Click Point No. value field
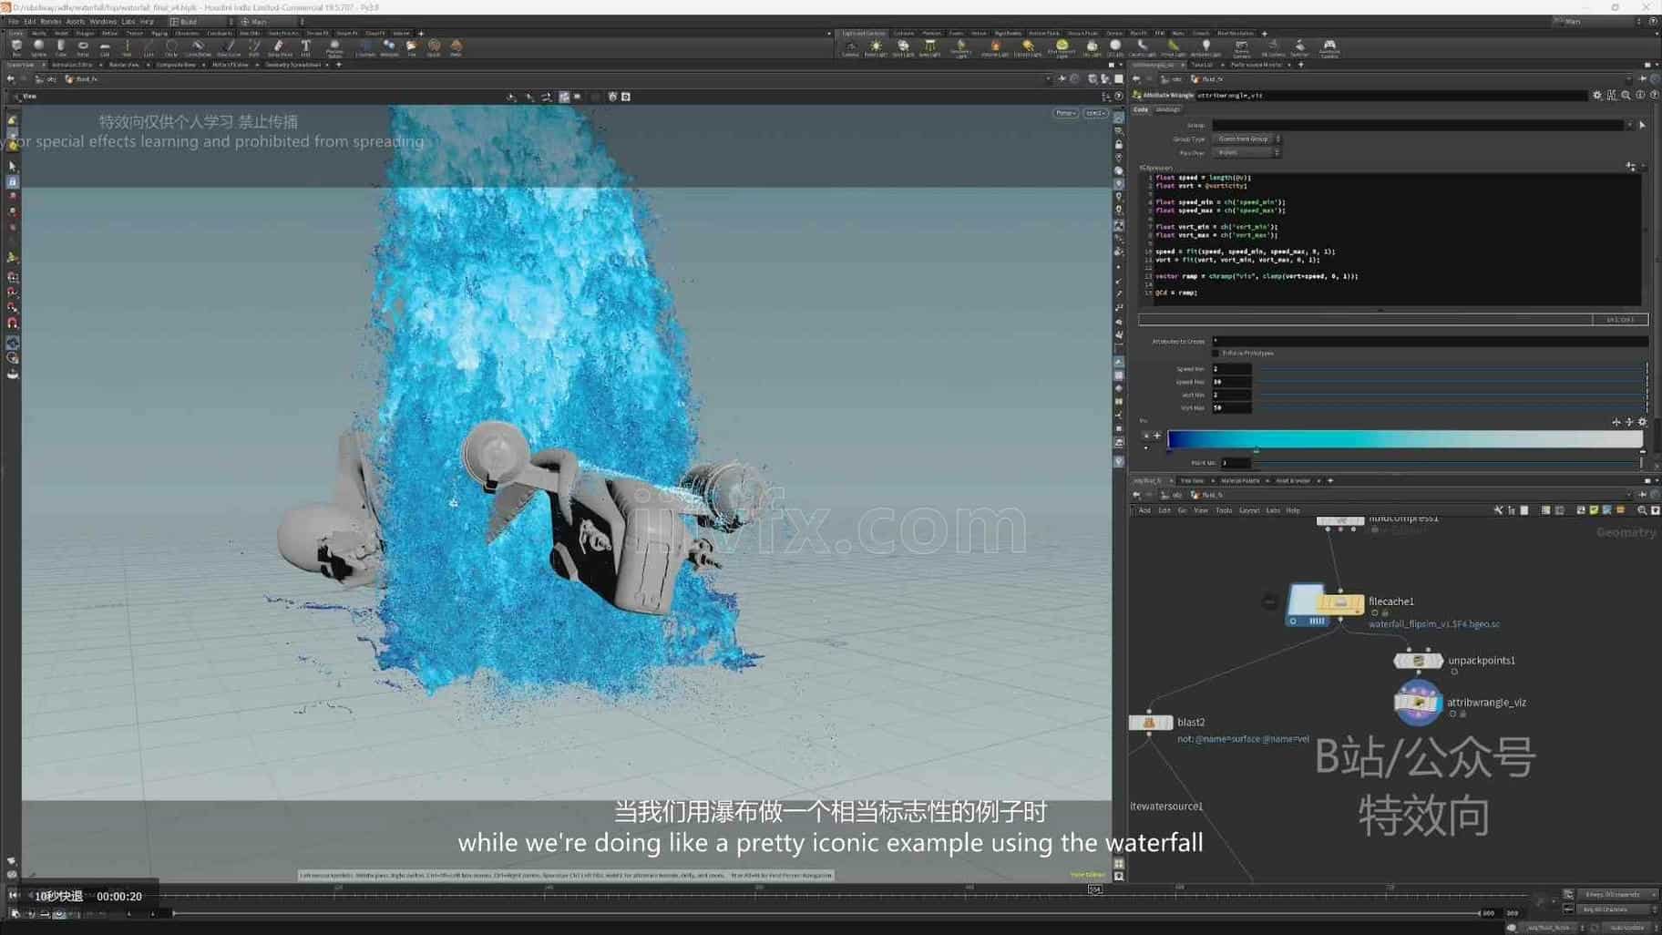Viewport: 1662px width, 935px height. 1236,463
